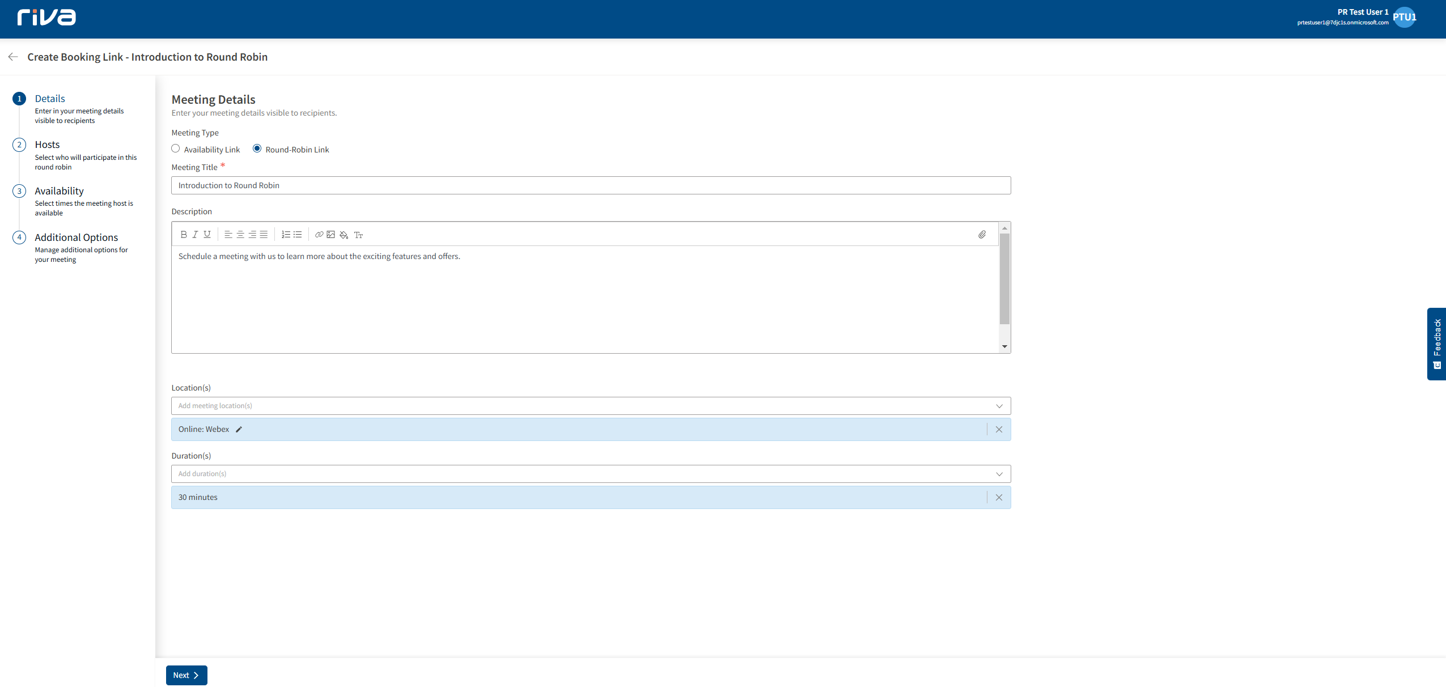Image resolution: width=1446 pixels, height=687 pixels.
Task: Select Round-Robin Link meeting type
Action: point(257,149)
